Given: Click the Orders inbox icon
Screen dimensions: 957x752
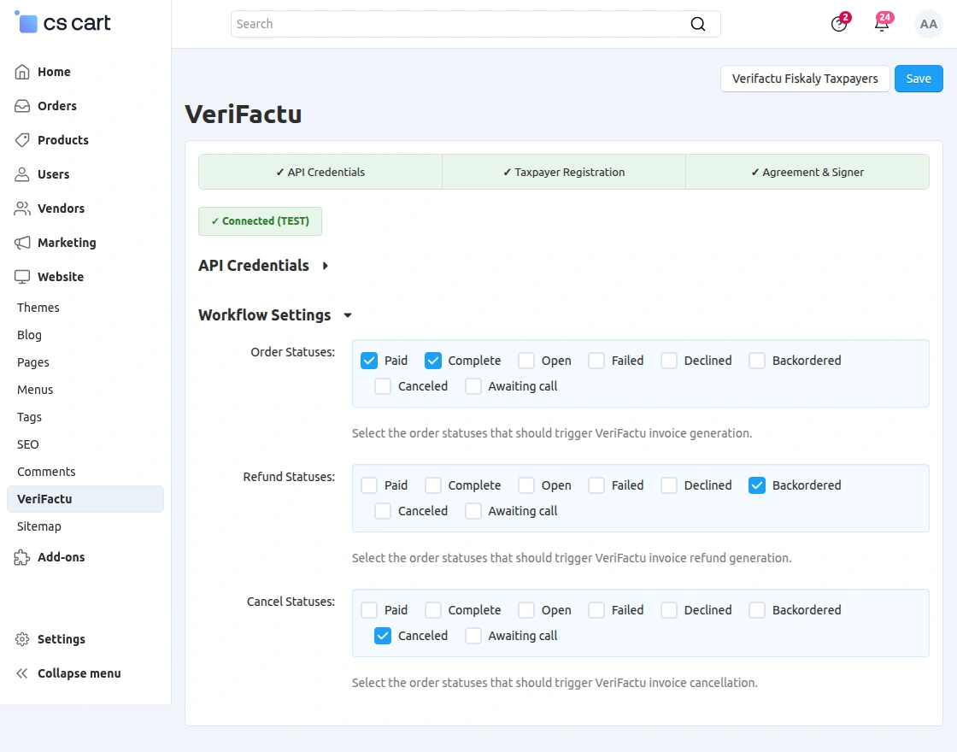Looking at the screenshot, I should pyautogui.click(x=22, y=106).
